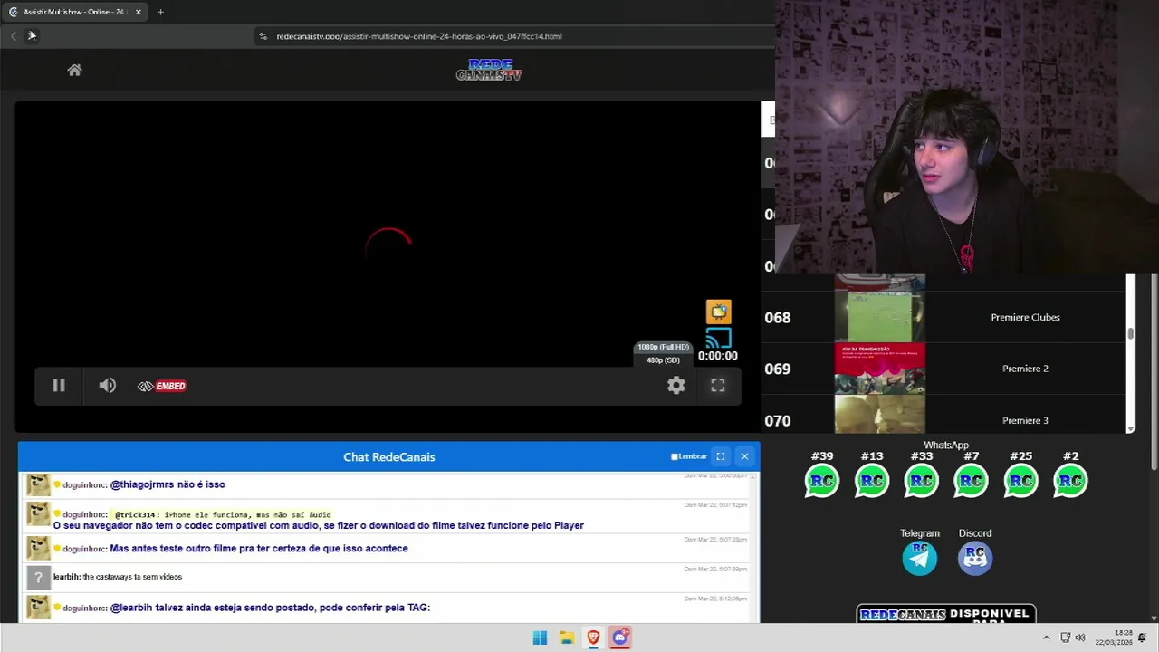Open WhatsApp group #7
The width and height of the screenshot is (1159, 652).
coord(971,480)
